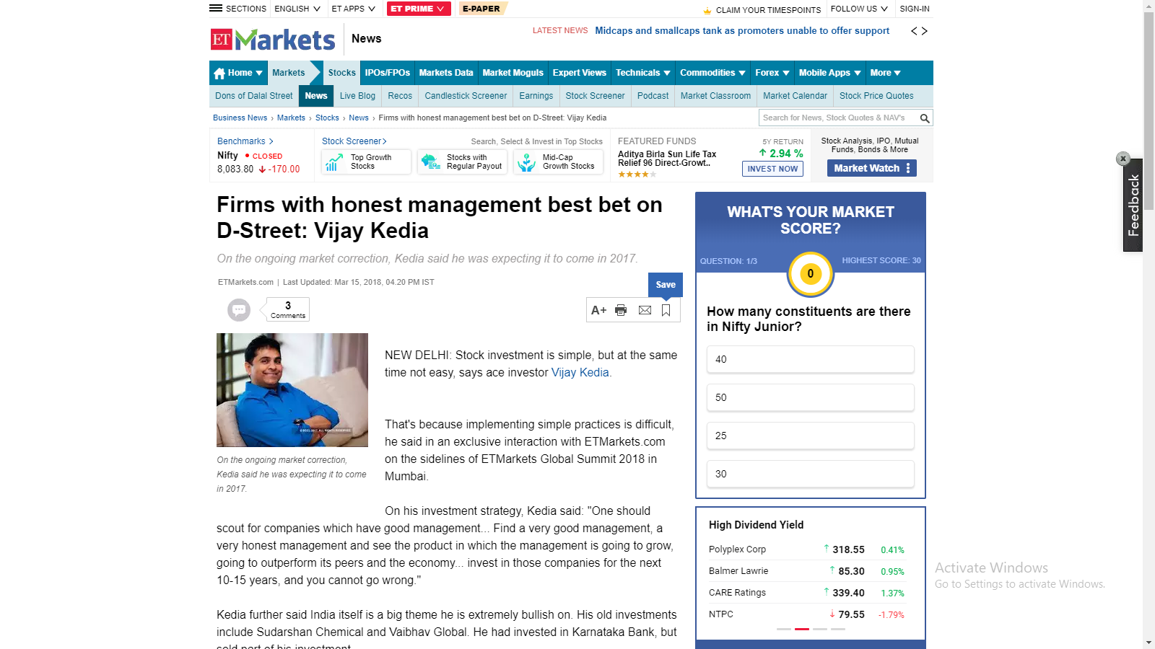
Task: Go to Home via house icon
Action: 219,73
